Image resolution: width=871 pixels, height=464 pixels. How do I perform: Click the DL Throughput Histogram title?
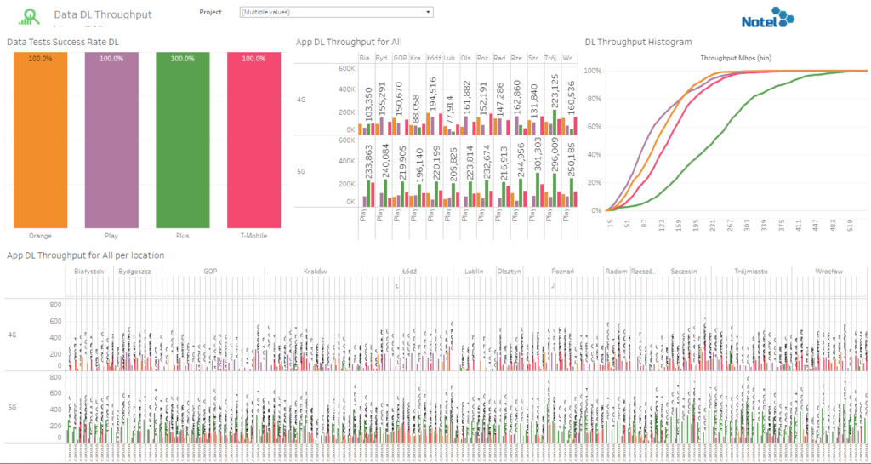click(x=638, y=41)
